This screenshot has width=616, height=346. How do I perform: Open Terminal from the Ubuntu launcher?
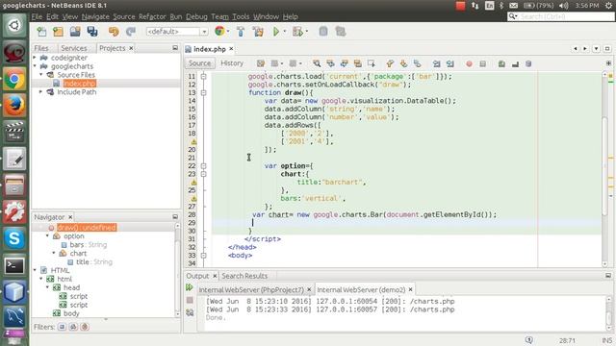(14, 265)
